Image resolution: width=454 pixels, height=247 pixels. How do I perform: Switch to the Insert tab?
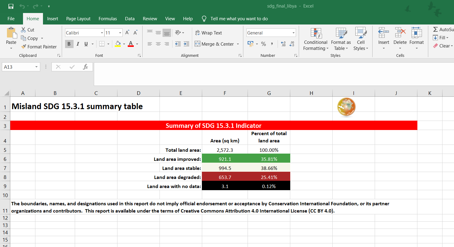pyautogui.click(x=53, y=18)
